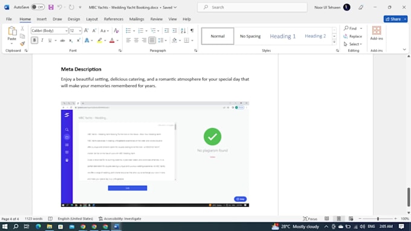411x231 pixels.
Task: Apply the Normal style
Action: pyautogui.click(x=218, y=36)
